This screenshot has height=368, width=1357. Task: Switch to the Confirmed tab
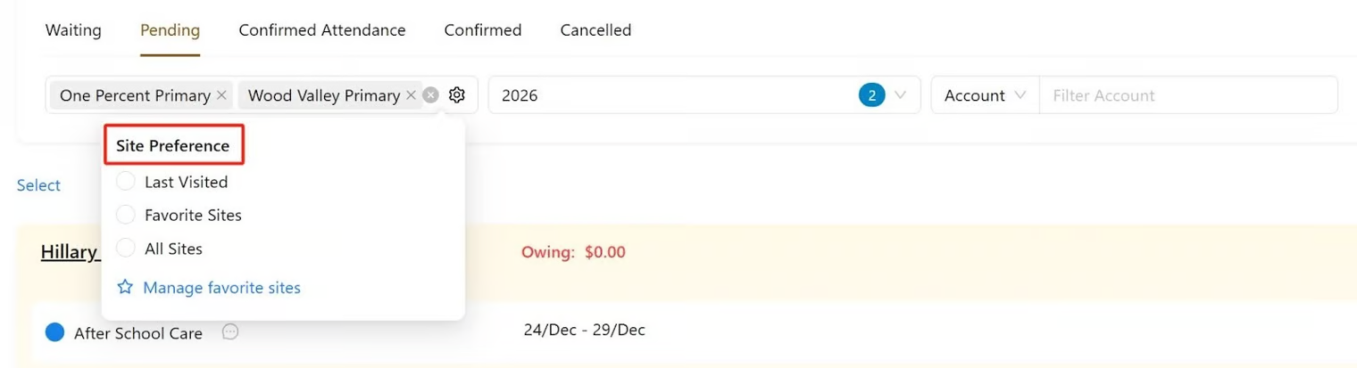(483, 30)
